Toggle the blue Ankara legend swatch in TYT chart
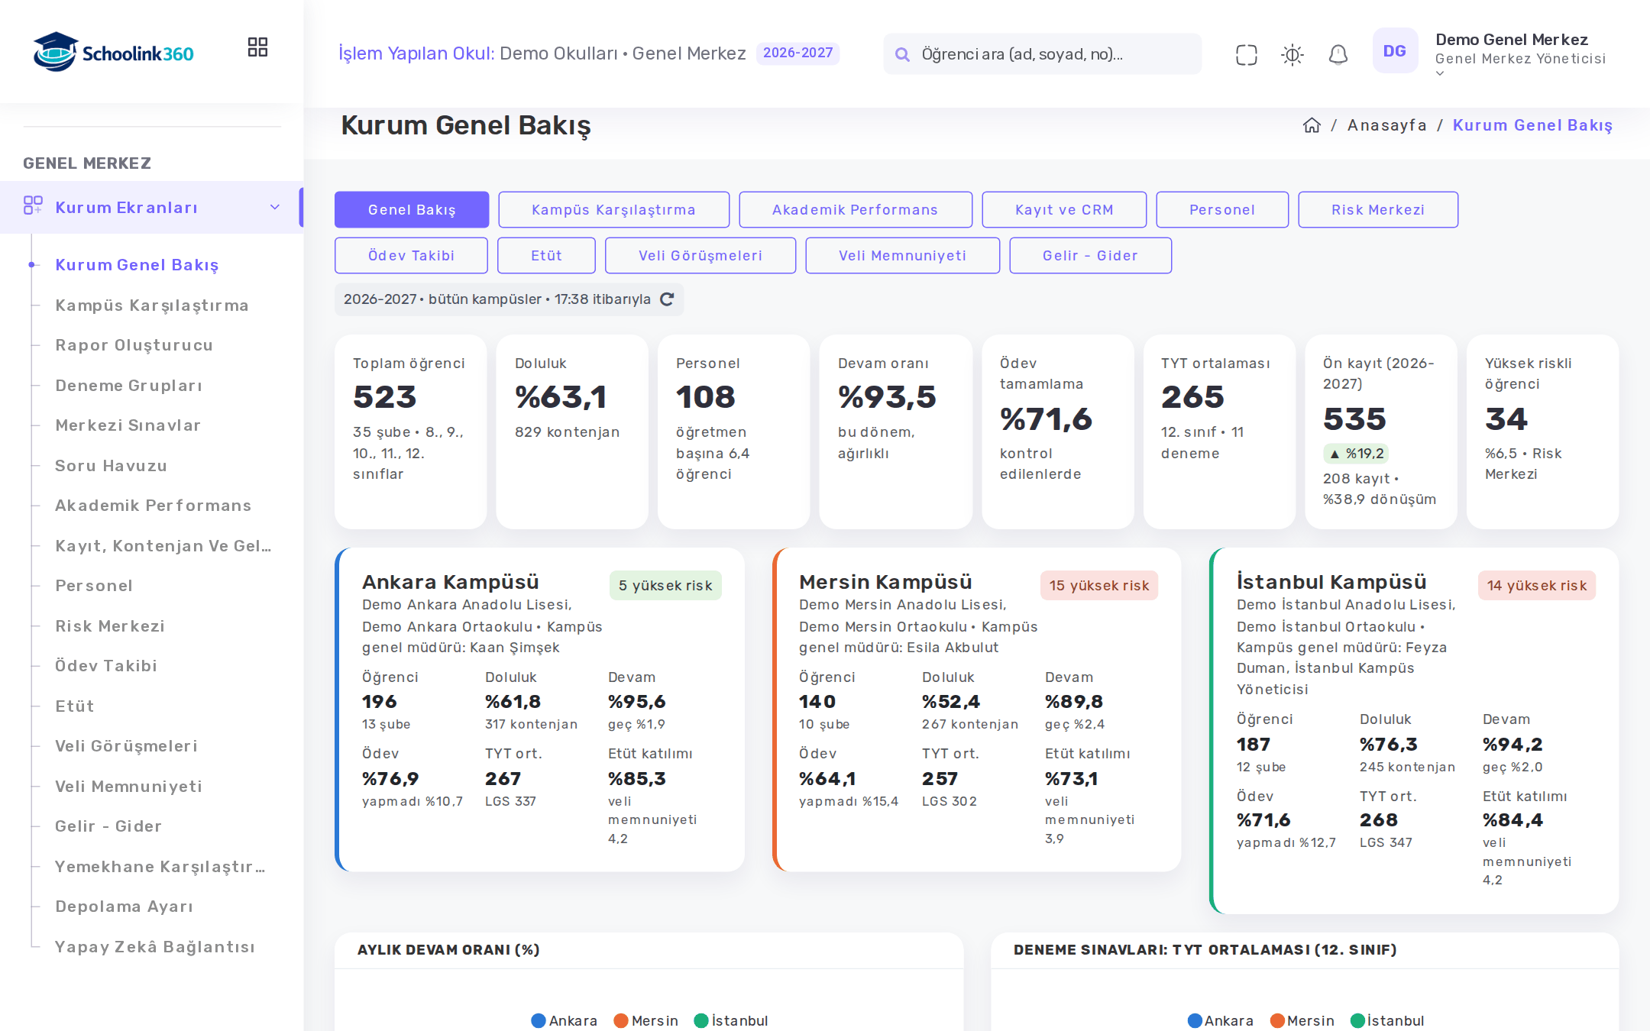This screenshot has width=1650, height=1031. (x=1195, y=1021)
